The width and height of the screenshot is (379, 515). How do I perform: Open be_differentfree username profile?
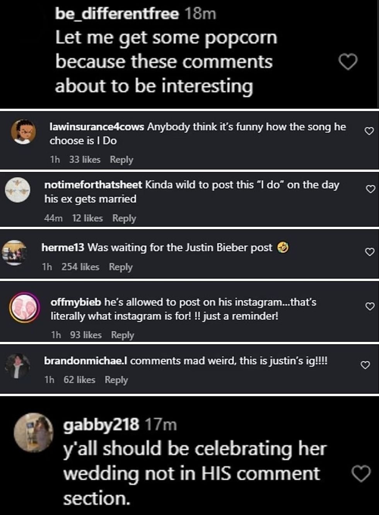click(x=117, y=14)
